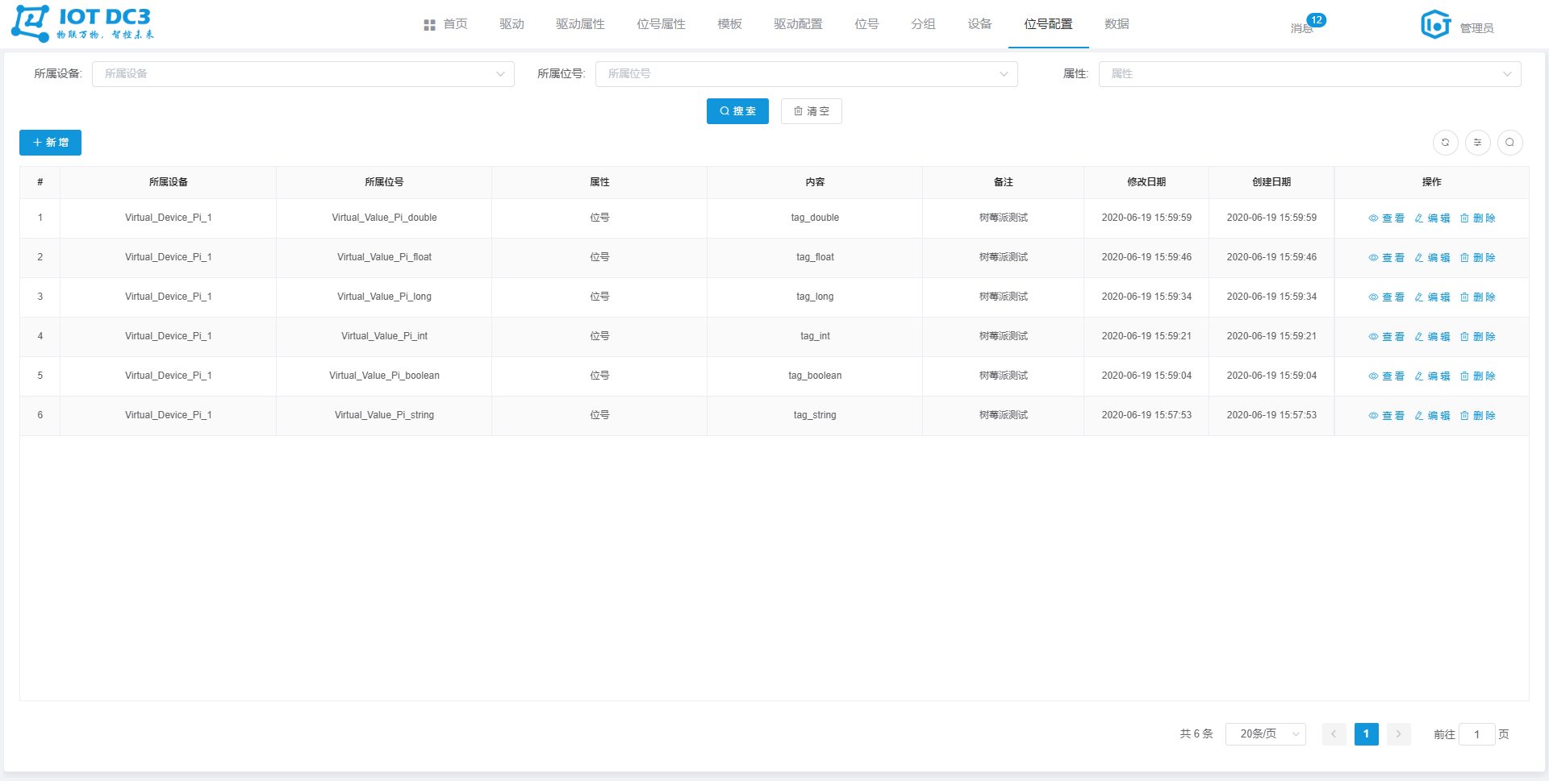Click the 清空 clear button
The image size is (1549, 781).
click(x=811, y=111)
